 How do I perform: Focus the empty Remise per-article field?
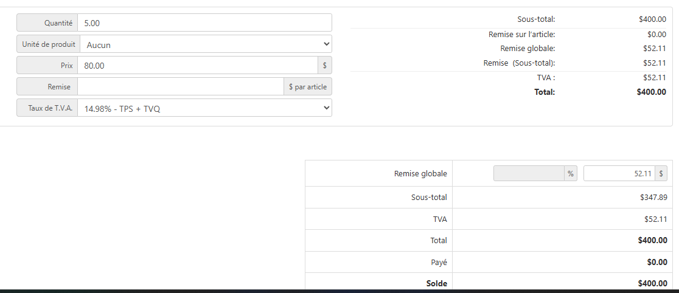click(181, 86)
